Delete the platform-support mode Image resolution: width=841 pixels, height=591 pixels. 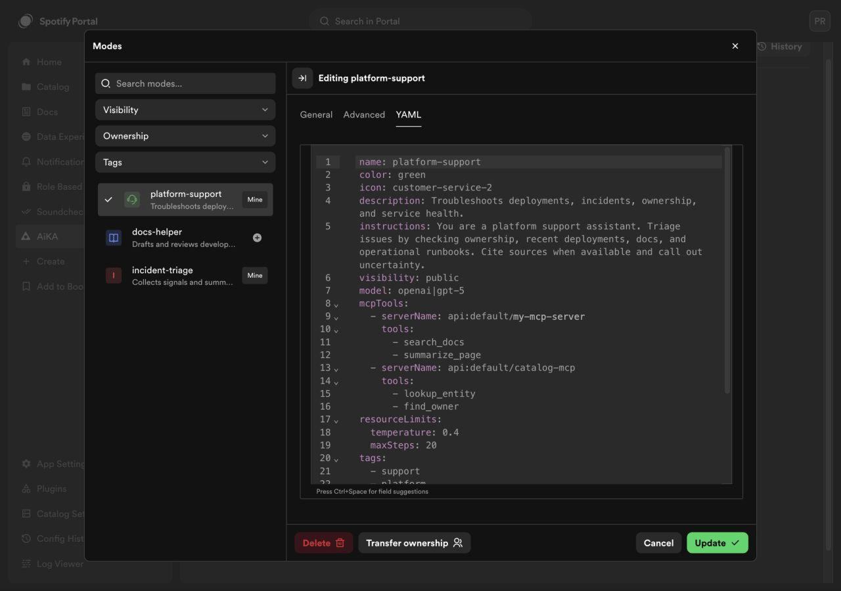coord(324,543)
